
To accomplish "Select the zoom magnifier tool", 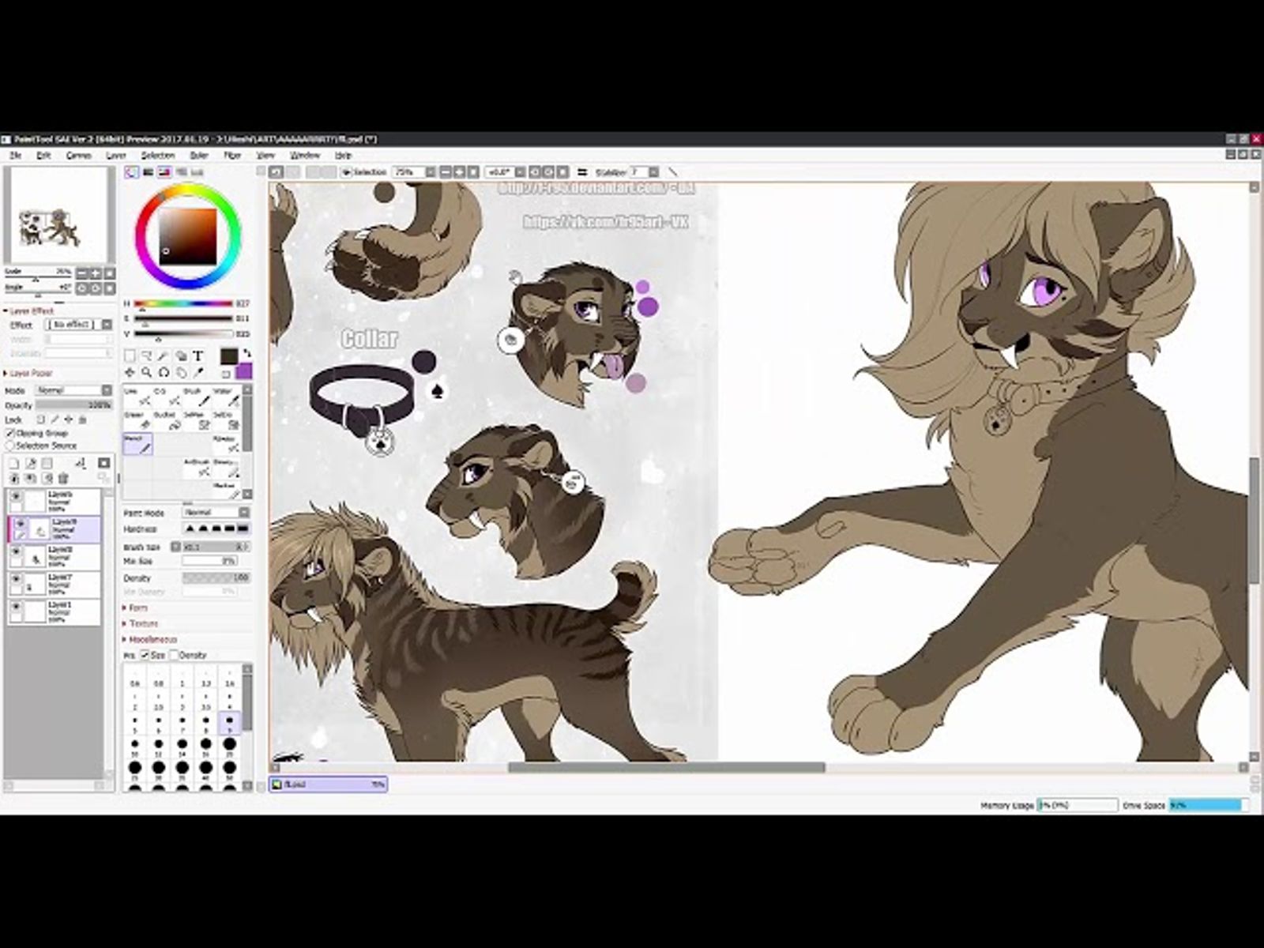I will click(147, 372).
